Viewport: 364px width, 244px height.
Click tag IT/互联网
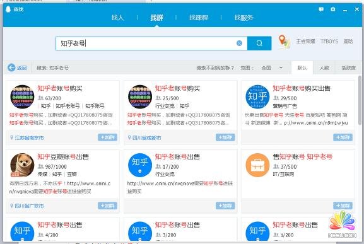(x=283, y=174)
